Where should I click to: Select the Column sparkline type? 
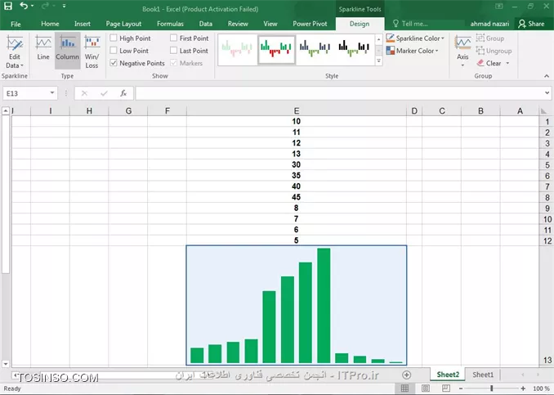point(67,49)
